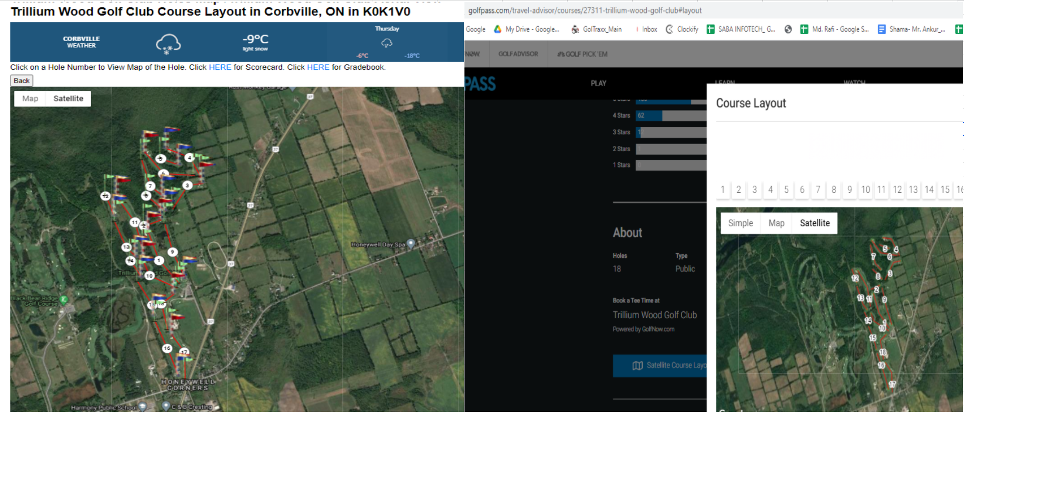Screen dimensions: 1045x501
Task: Select Map view in Course Layout map
Action: click(x=776, y=223)
